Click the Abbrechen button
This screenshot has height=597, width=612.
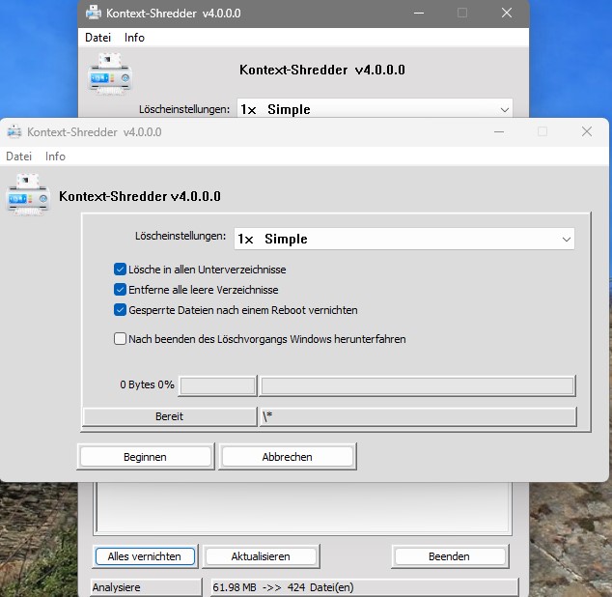click(x=287, y=456)
